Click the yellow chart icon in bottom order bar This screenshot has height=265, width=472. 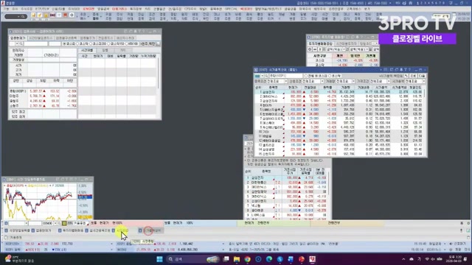pyautogui.click(x=64, y=223)
